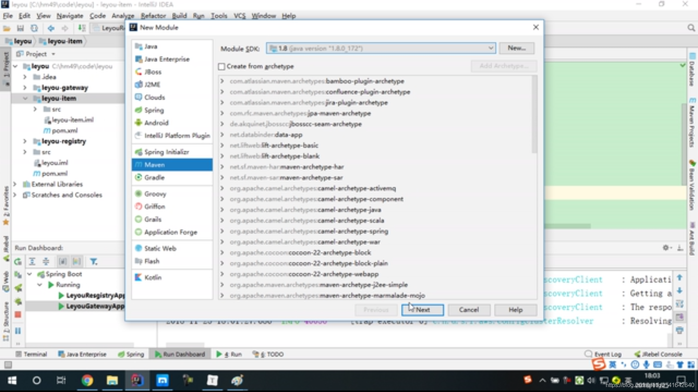Expand cocoon-22-archetype-webapp entry
The height and width of the screenshot is (392, 698).
(x=222, y=274)
